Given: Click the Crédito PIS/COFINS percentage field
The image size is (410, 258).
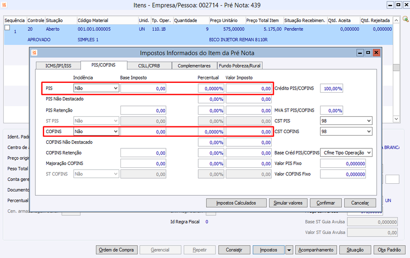Looking at the screenshot, I should (x=331, y=88).
